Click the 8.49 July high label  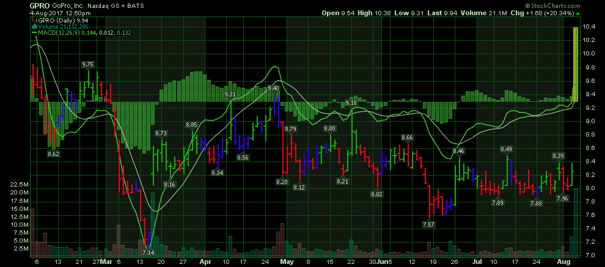(x=506, y=149)
